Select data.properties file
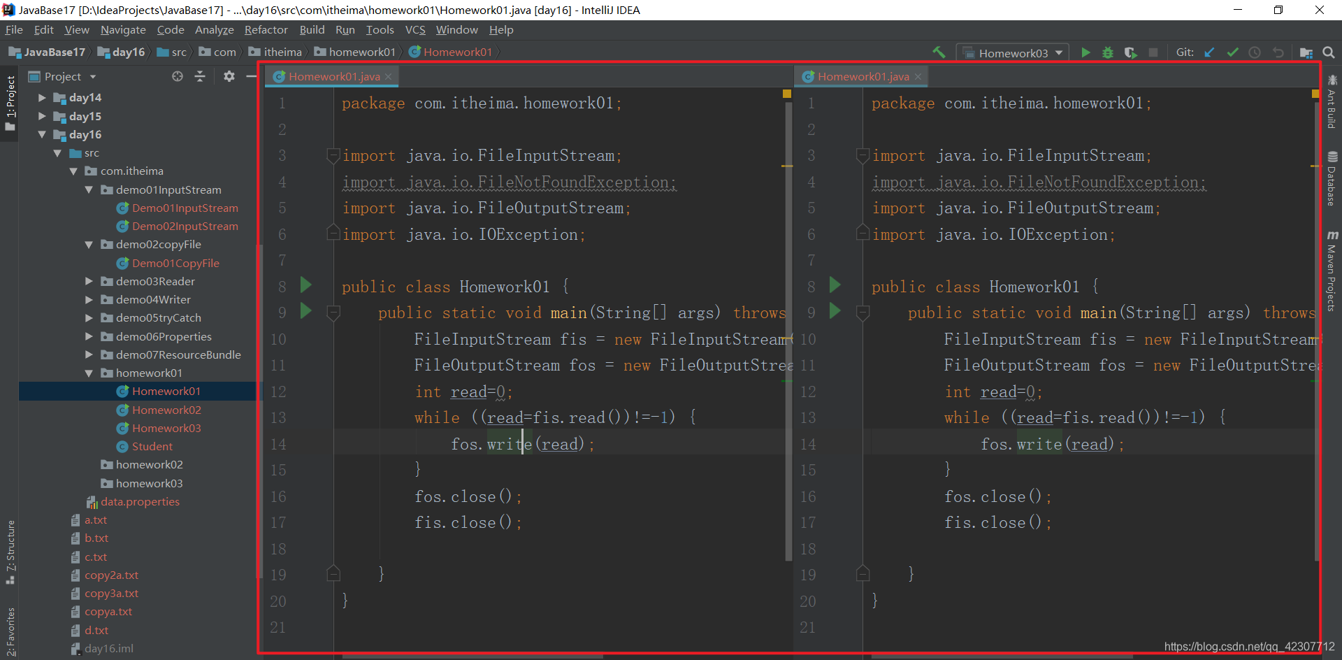The height and width of the screenshot is (660, 1342). [140, 501]
